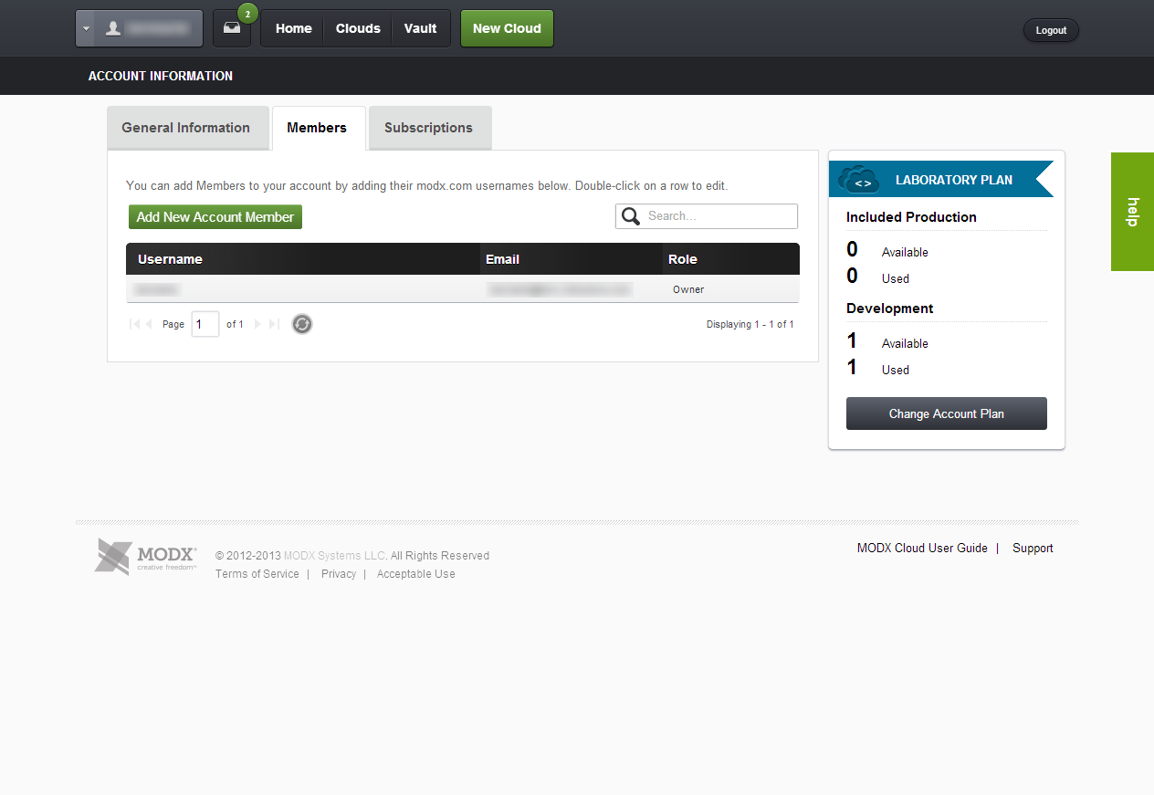Click the New Cloud button
This screenshot has height=795, width=1154.
click(x=507, y=28)
